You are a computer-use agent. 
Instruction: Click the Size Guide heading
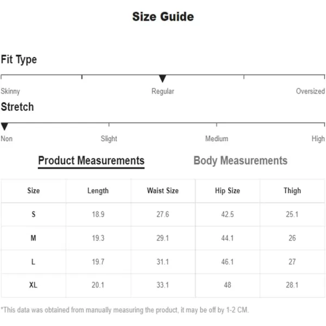[x=163, y=17]
